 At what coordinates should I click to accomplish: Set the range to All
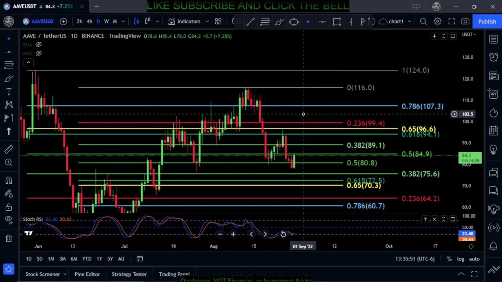[x=121, y=258]
